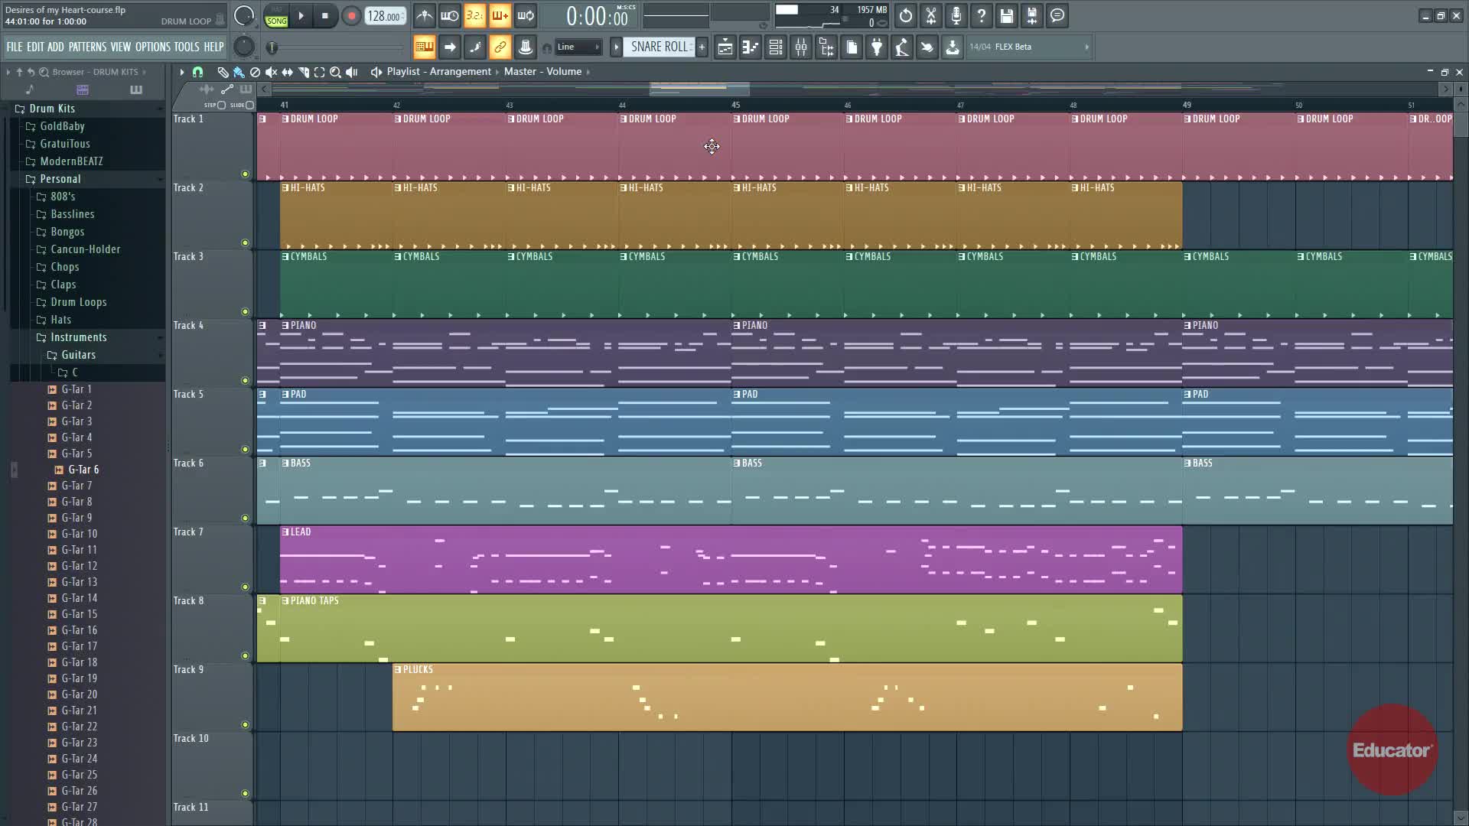This screenshot has width=1469, height=826.
Task: Click Master - Volume in playlist breadcrumb
Action: pos(542,72)
